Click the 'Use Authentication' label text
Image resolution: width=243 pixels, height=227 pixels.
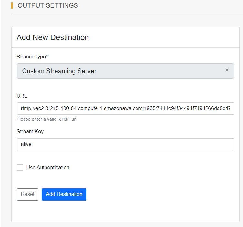(48, 168)
